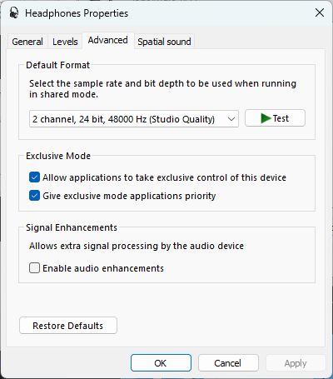Click the 'Exclusive Mode' group label
The height and width of the screenshot is (379, 333).
[58, 156]
